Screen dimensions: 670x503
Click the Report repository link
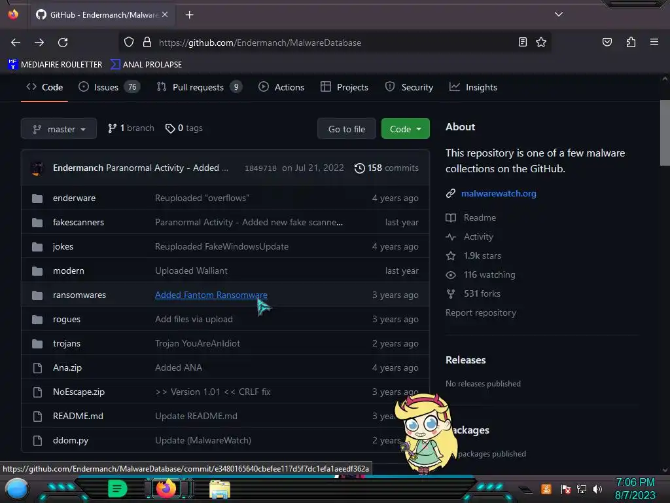pyautogui.click(x=481, y=312)
